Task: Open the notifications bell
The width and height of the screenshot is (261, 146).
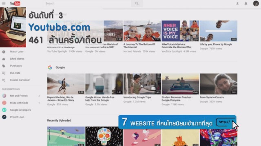Action: coord(246,4)
